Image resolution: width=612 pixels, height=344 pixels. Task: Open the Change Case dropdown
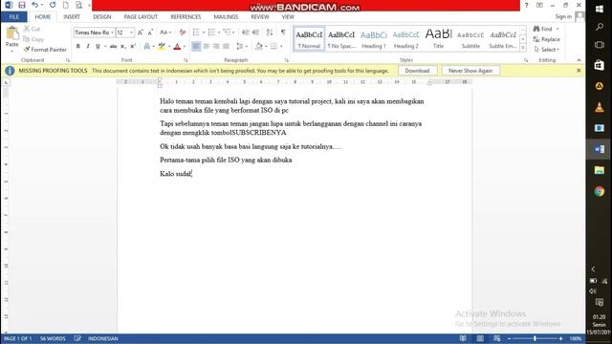coord(165,32)
